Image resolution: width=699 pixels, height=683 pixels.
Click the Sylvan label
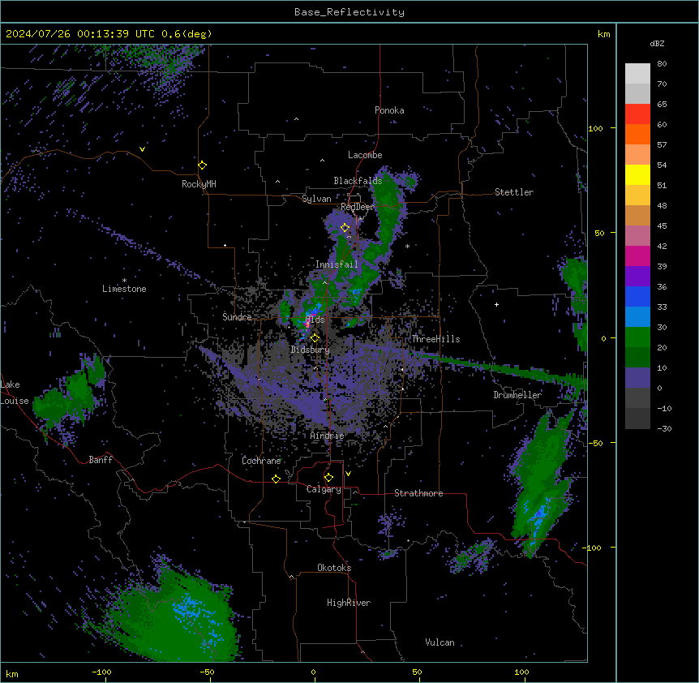tap(316, 199)
